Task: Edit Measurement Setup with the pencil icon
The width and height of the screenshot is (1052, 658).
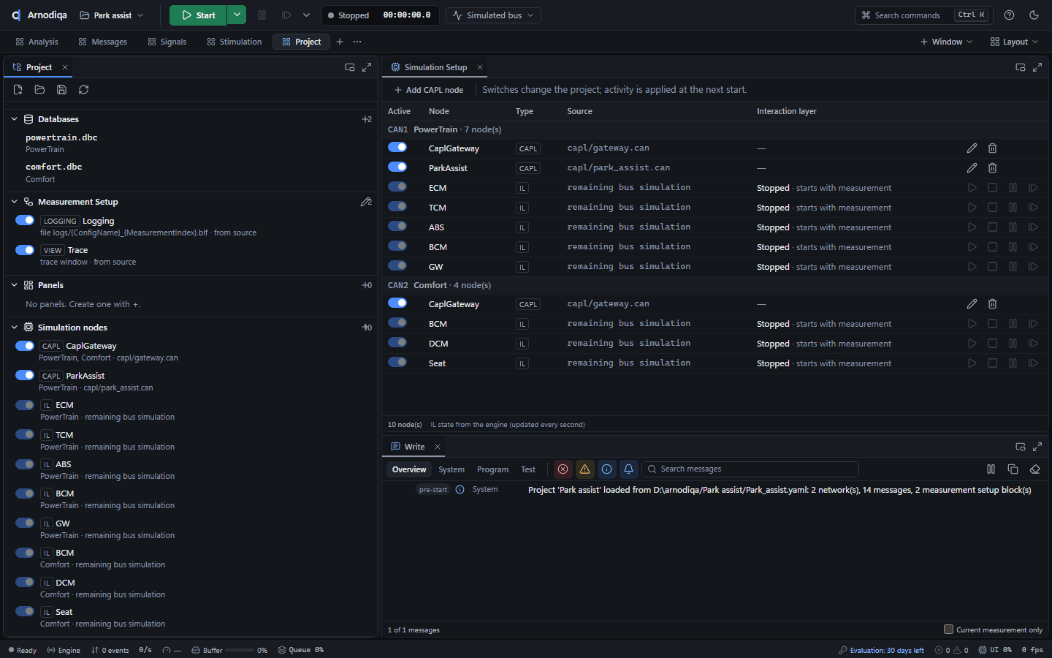Action: pyautogui.click(x=366, y=202)
